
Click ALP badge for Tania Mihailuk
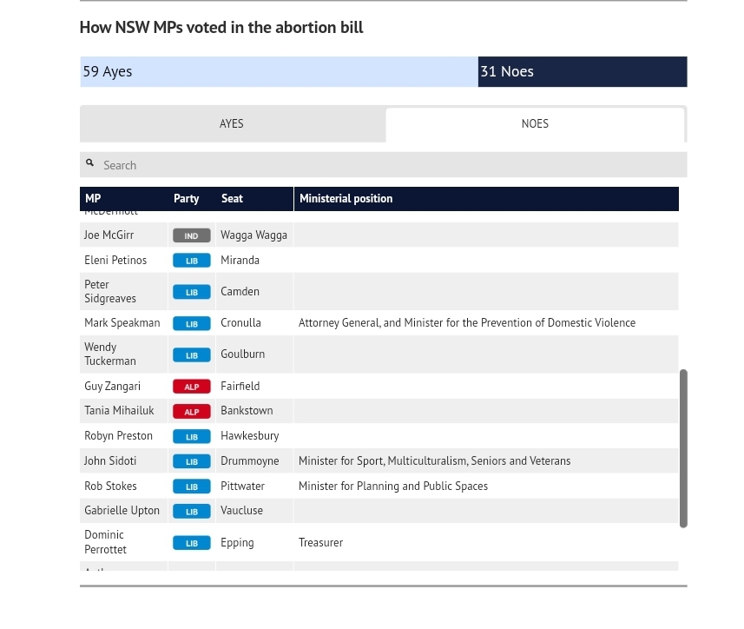click(192, 412)
